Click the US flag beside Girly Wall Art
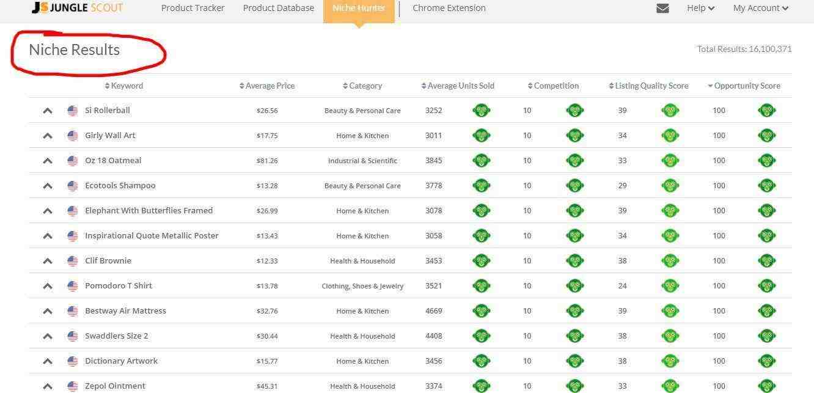The width and height of the screenshot is (814, 393). point(73,136)
